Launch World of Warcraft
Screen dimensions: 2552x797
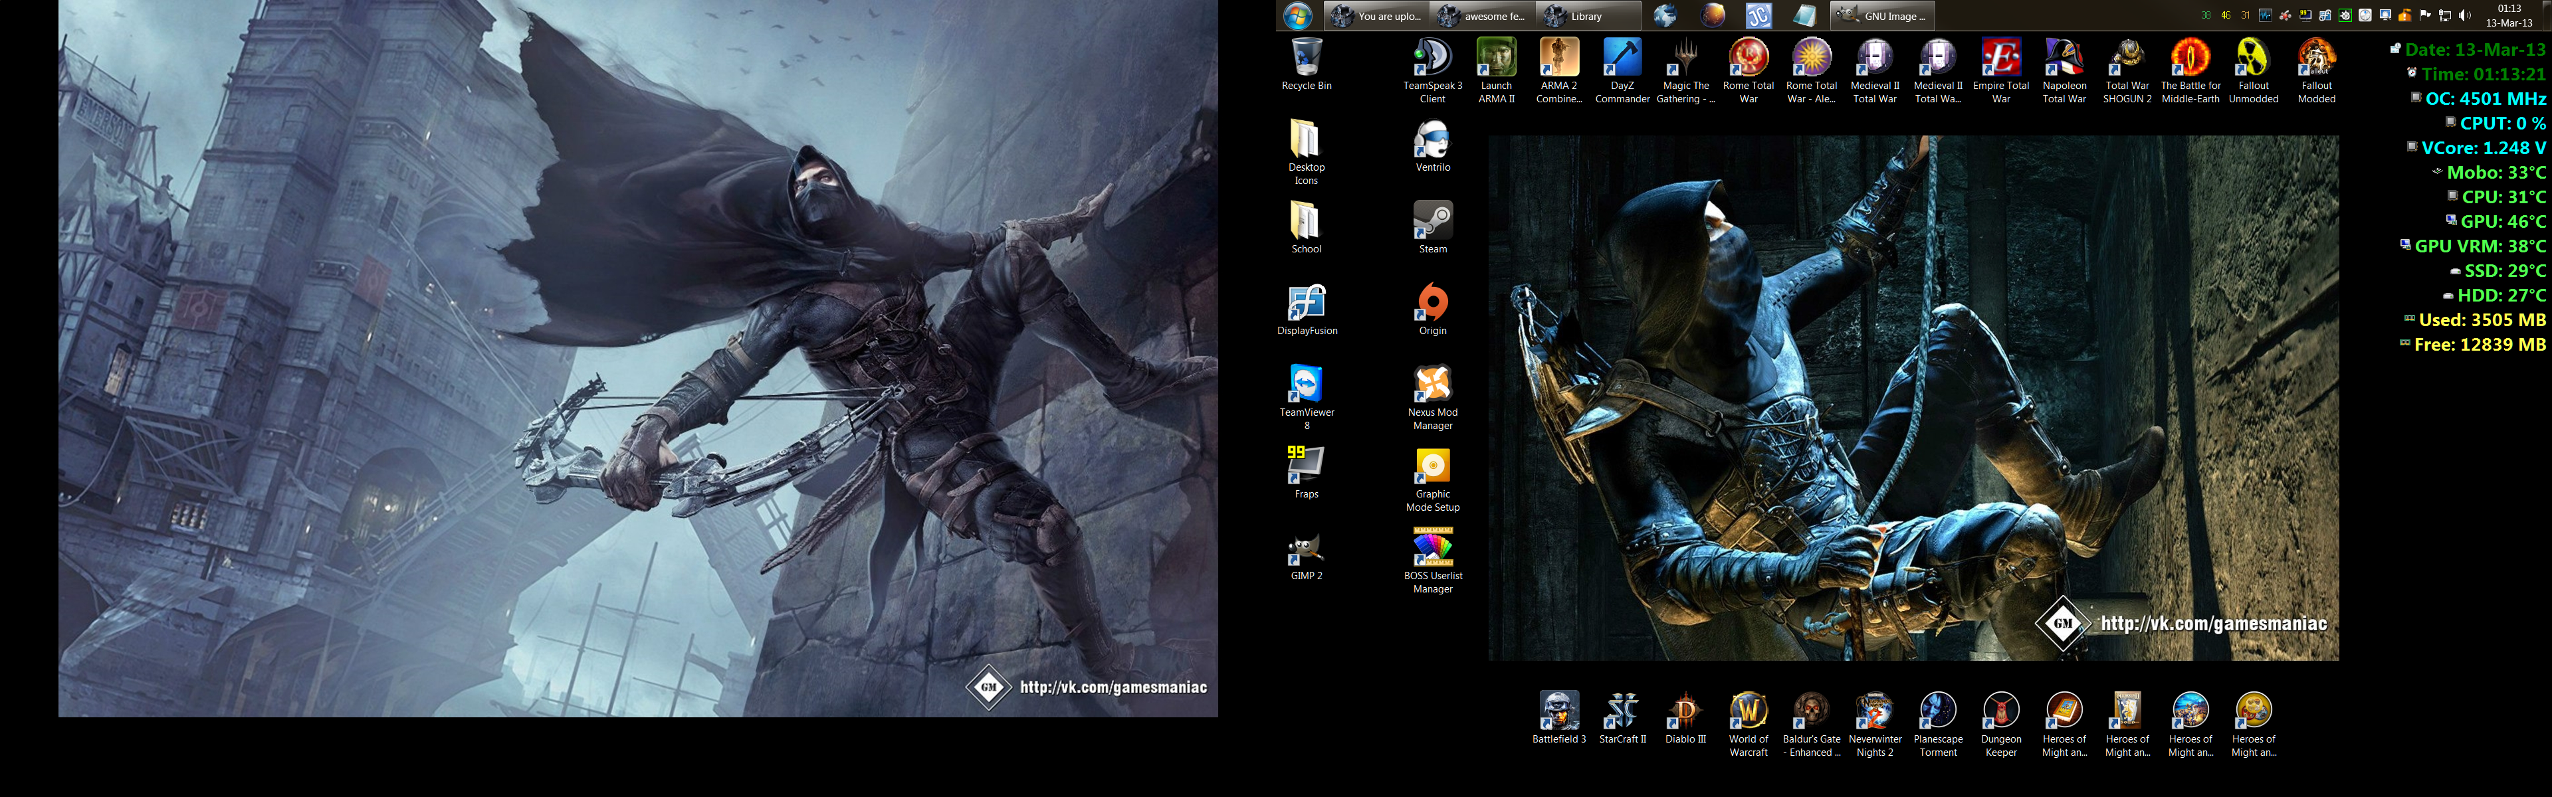click(1749, 725)
